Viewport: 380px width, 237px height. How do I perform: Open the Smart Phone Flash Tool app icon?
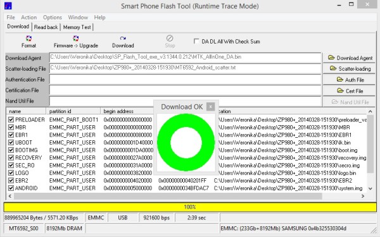click(x=8, y=6)
